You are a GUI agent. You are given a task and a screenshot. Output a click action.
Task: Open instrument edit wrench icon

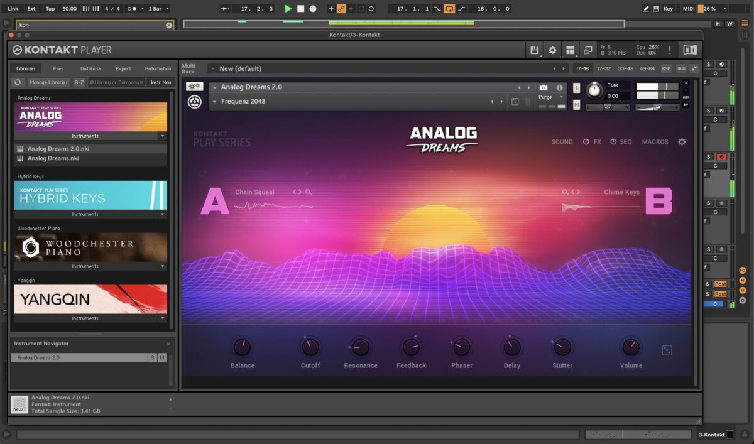tap(194, 87)
